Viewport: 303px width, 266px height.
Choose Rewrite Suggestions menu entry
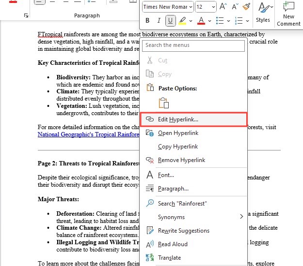pyautogui.click(x=193, y=230)
